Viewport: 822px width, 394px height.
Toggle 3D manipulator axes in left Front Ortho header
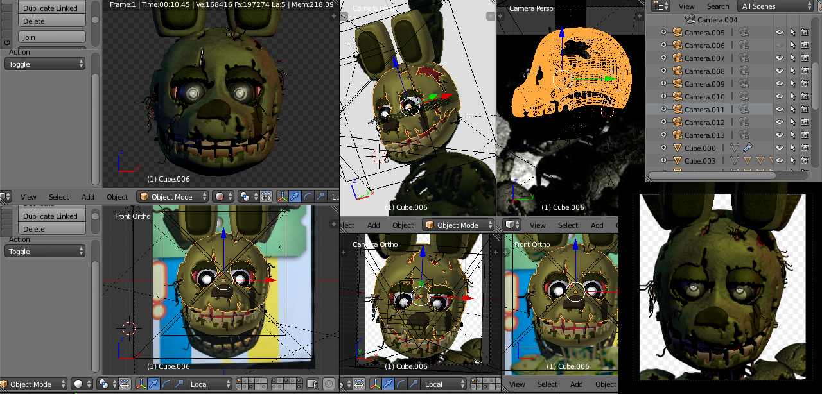coord(141,384)
